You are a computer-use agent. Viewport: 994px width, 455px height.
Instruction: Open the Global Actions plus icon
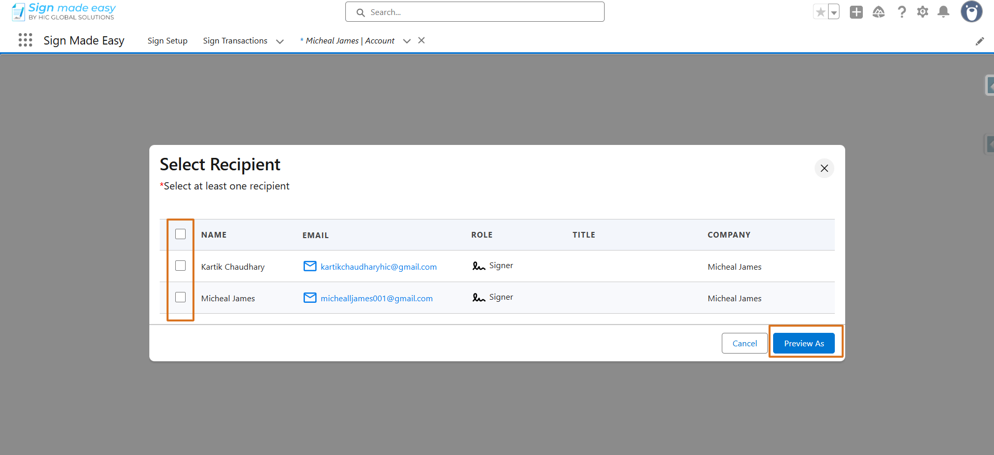(856, 12)
